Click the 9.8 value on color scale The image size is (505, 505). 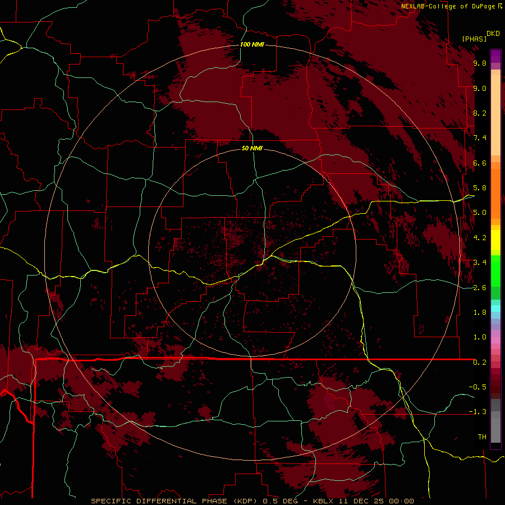tap(480, 63)
